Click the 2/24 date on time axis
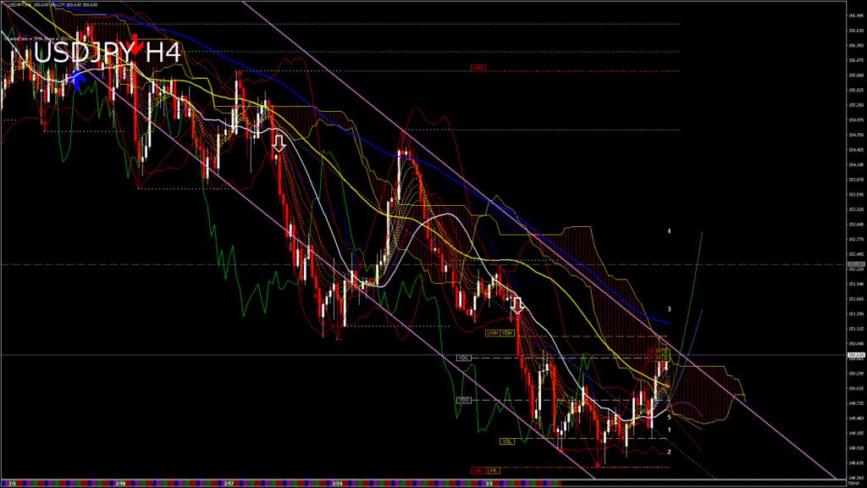Screen dimensions: 867x488 point(339,484)
